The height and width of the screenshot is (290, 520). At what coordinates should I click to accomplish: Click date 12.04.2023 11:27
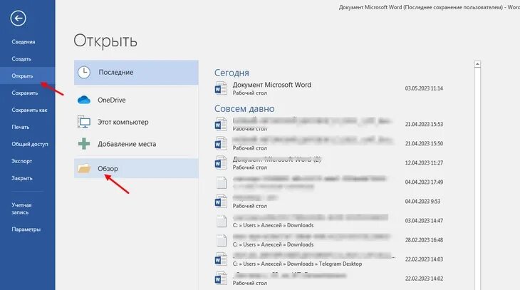pos(424,162)
